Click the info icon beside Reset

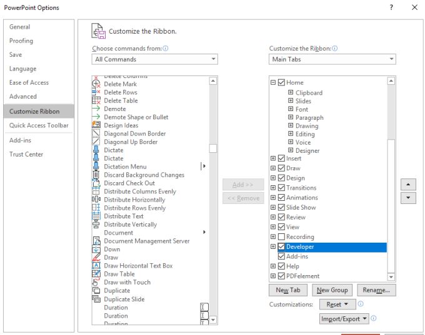click(x=361, y=304)
